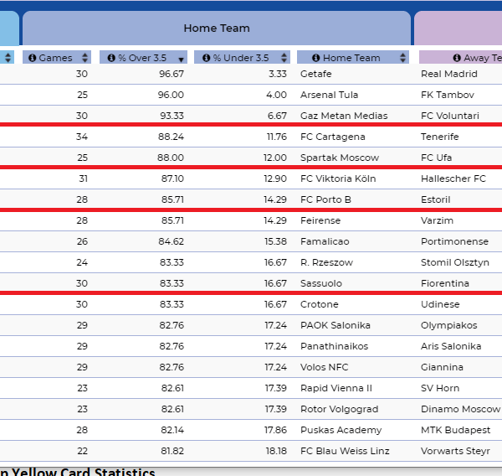Screen dimensions: 502x476
Task: Click the Dinamo Moscow away team
Action: pos(461,409)
